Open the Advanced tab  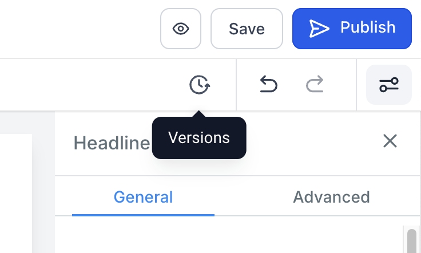(331, 197)
